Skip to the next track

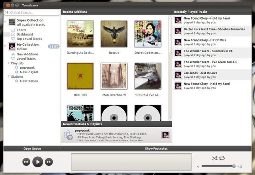(49, 162)
